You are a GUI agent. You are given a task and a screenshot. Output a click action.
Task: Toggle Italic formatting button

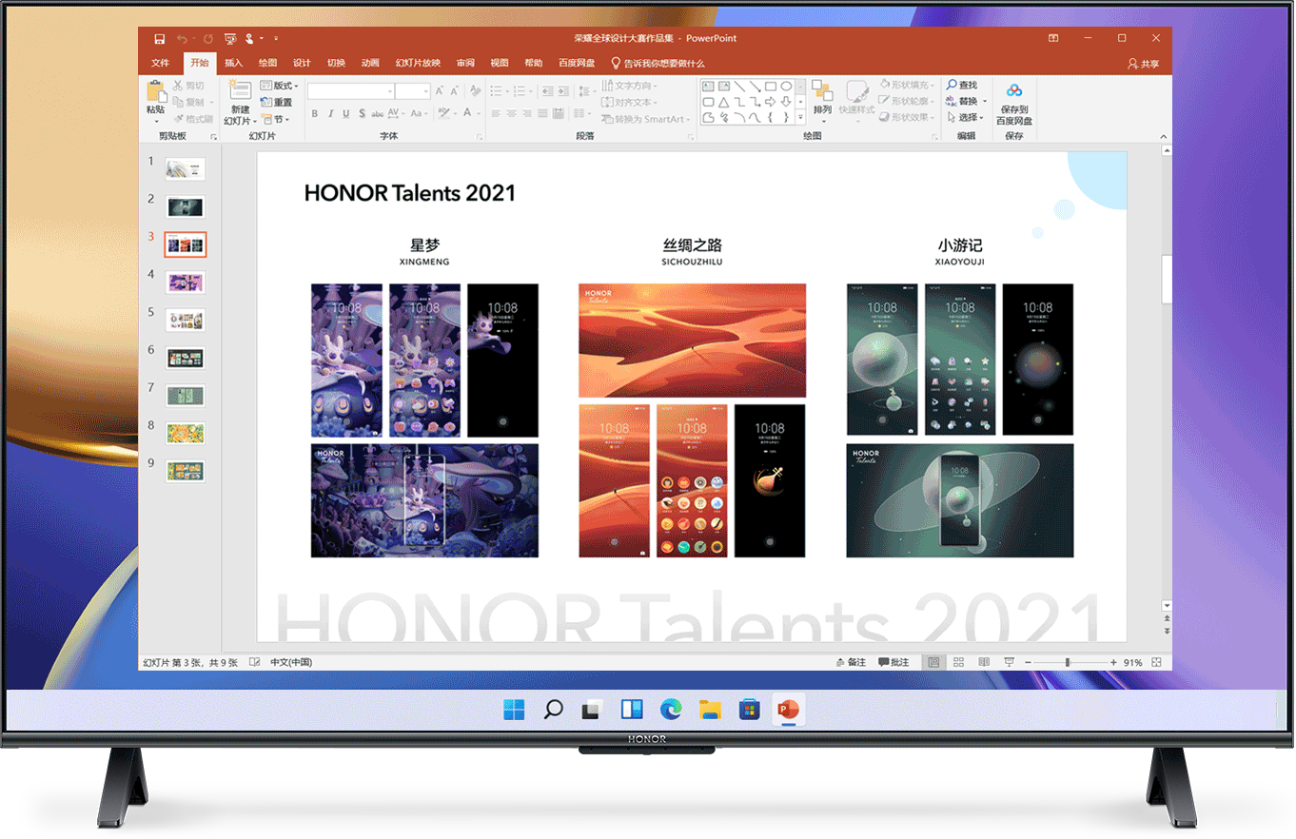tap(330, 113)
